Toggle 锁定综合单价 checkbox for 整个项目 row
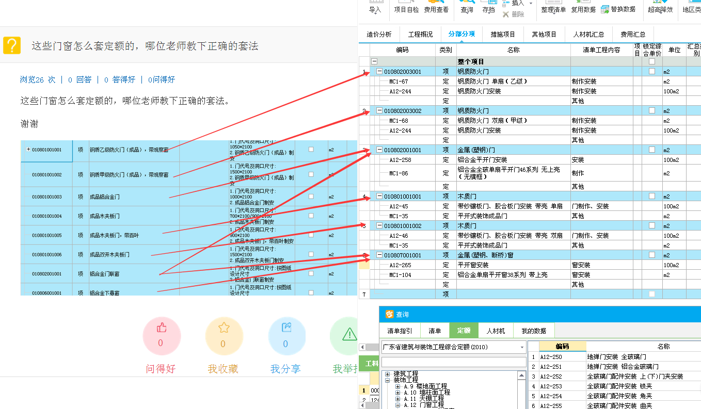The width and height of the screenshot is (701, 409). 652,61
